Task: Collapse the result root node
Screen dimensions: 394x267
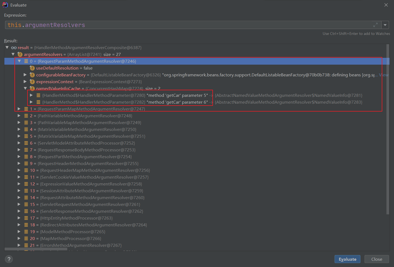Action: (7, 47)
